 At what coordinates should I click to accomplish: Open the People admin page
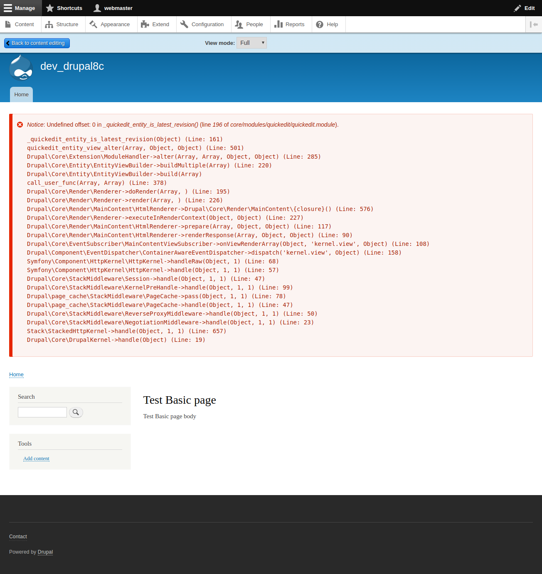249,25
